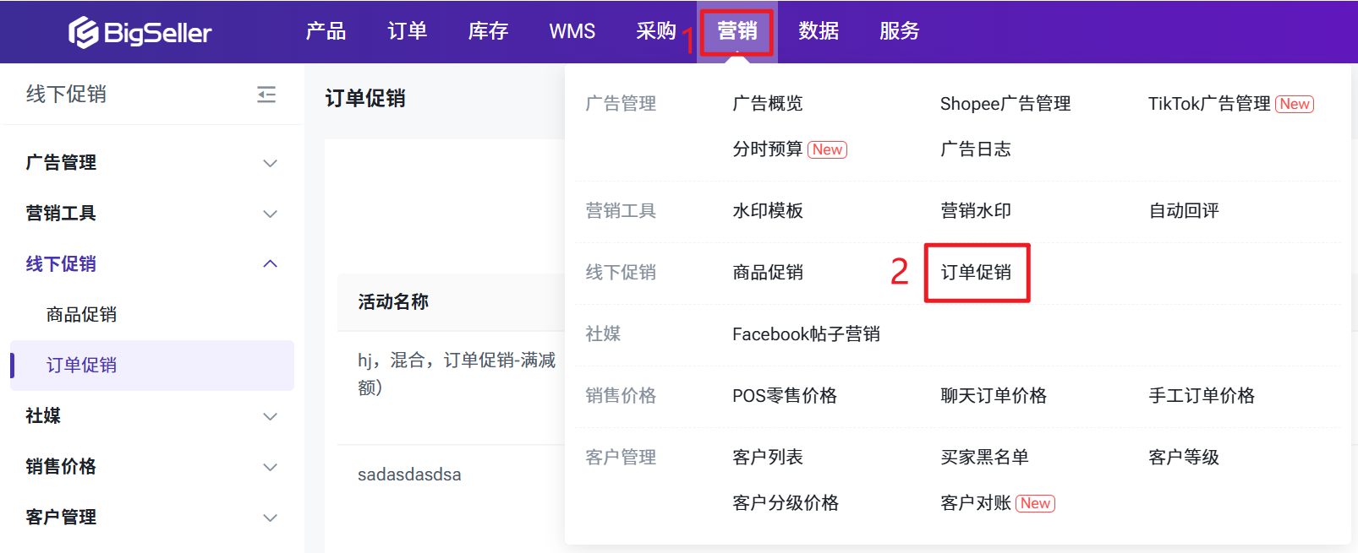Collapse the sidebar using the menu-fold icon

[x=266, y=95]
